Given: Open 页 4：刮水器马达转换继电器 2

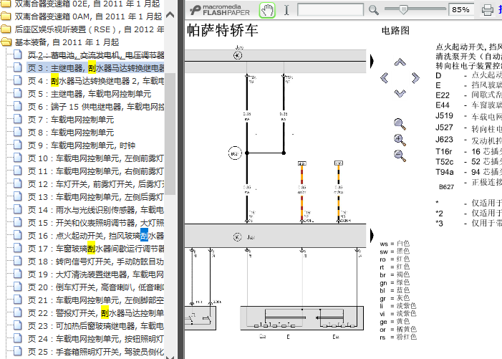Looking at the screenshot, I should point(96,81).
